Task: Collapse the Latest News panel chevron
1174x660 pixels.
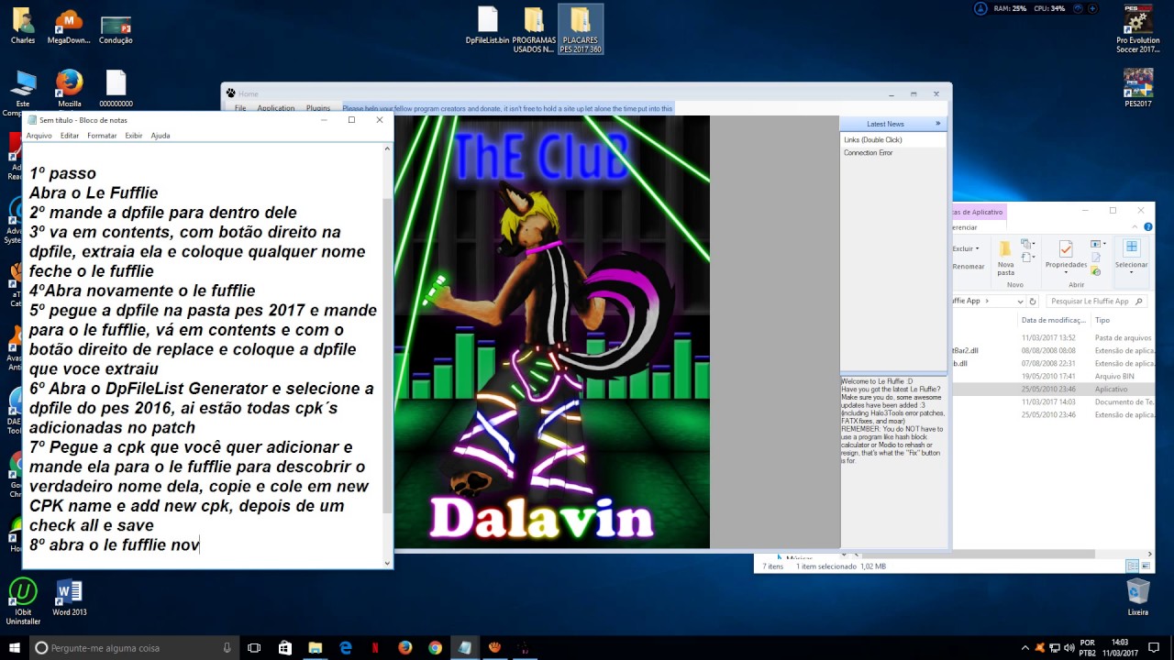Action: (937, 124)
